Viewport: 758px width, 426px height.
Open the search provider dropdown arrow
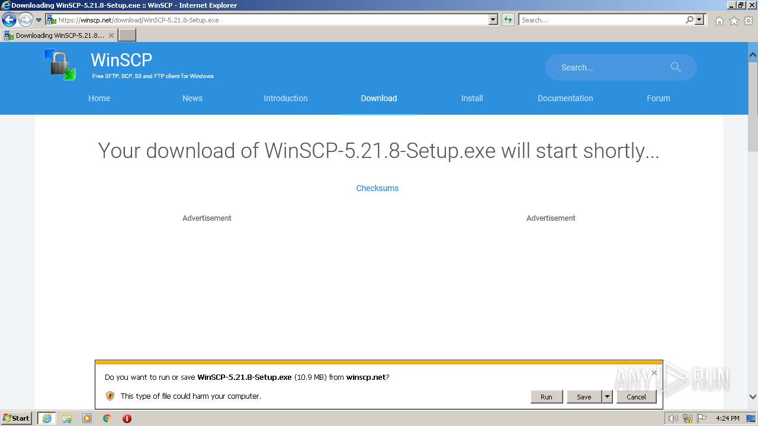(x=699, y=20)
